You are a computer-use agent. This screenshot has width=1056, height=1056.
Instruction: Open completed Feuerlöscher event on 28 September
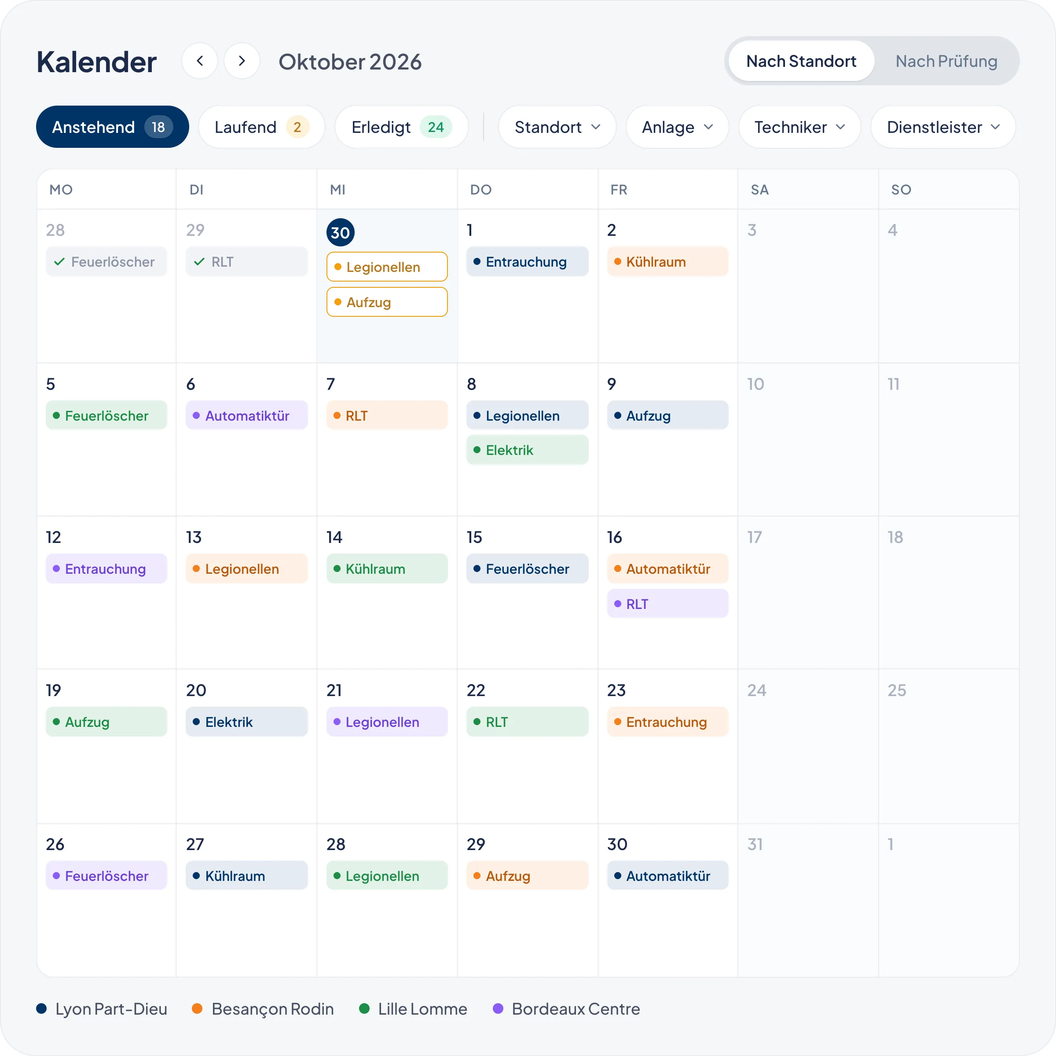click(106, 262)
